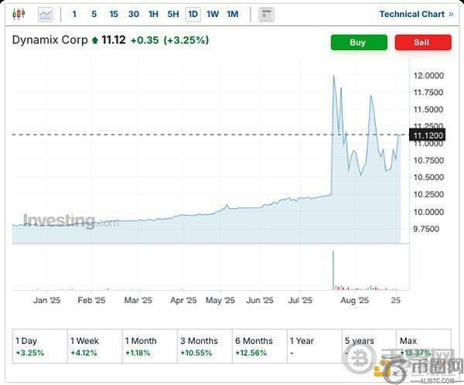The width and height of the screenshot is (464, 385).
Task: Select the 1W interval option
Action: pyautogui.click(x=213, y=14)
